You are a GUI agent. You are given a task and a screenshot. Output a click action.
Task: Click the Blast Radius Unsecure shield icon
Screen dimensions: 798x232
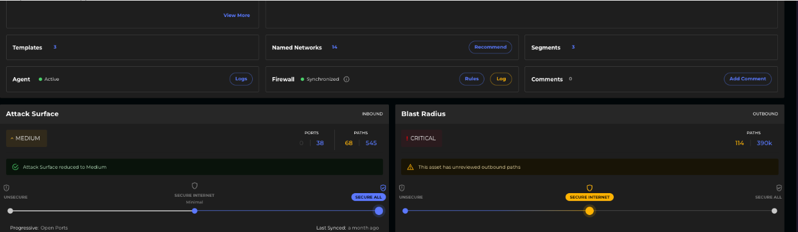[x=402, y=188]
